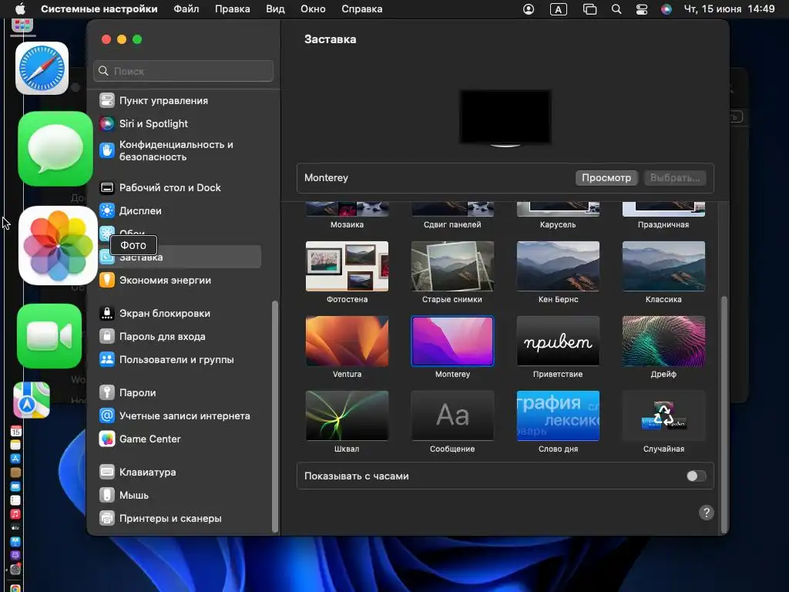Select the Дрейф screensaver
The height and width of the screenshot is (592, 789).
[x=663, y=341]
